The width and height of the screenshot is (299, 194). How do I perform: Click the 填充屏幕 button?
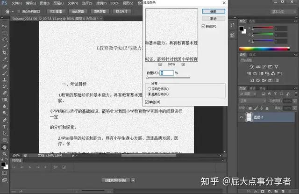point(100,11)
